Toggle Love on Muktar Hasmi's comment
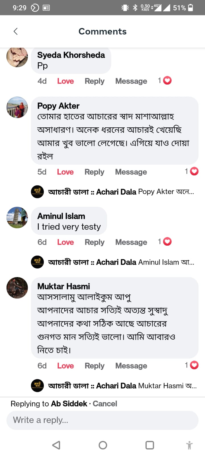The width and height of the screenshot is (205, 457). tap(65, 366)
